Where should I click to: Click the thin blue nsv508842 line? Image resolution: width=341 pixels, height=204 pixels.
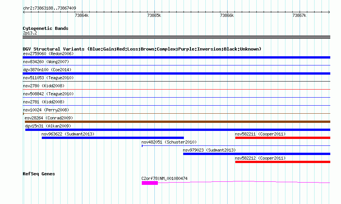[176, 97]
